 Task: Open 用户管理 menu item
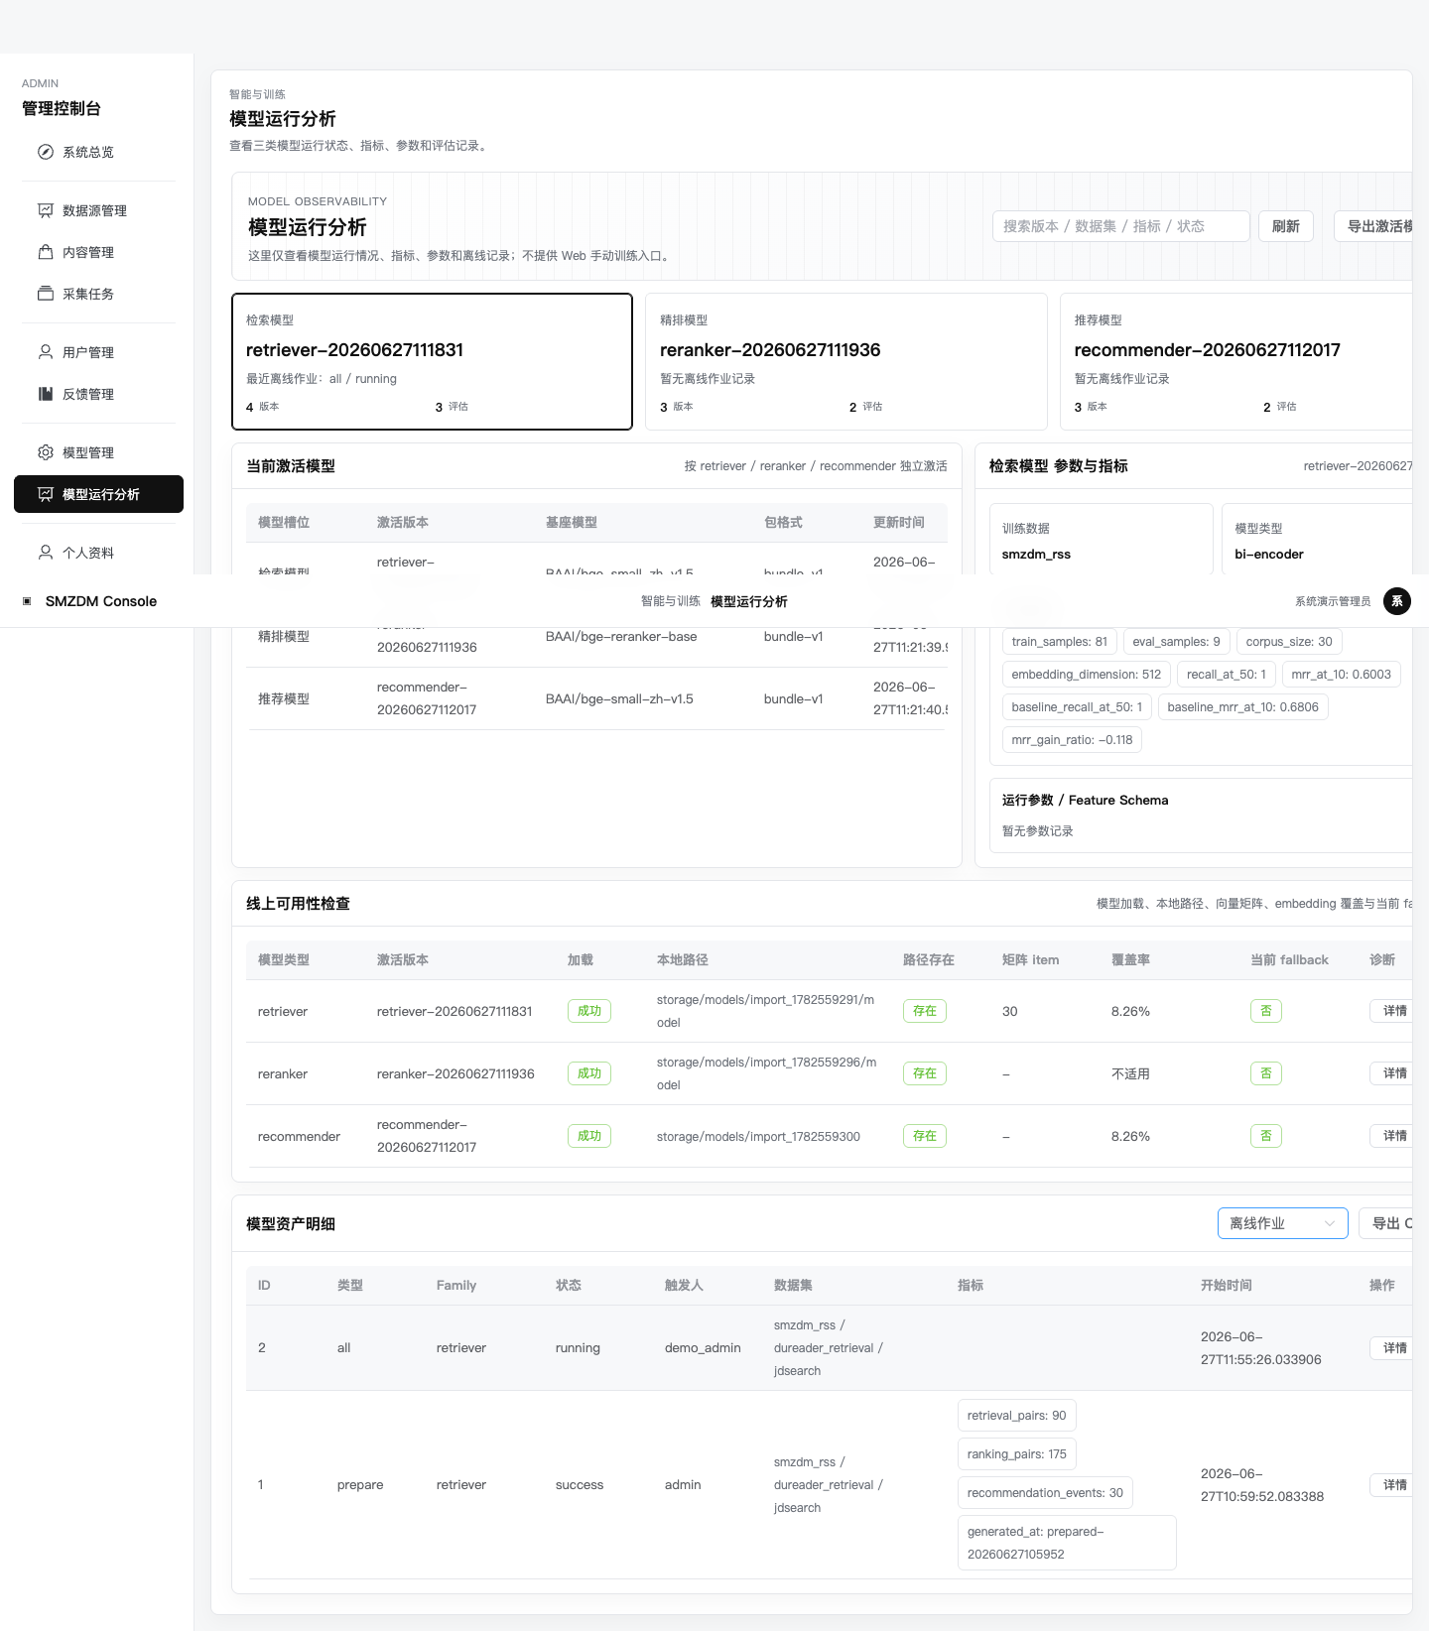point(98,352)
